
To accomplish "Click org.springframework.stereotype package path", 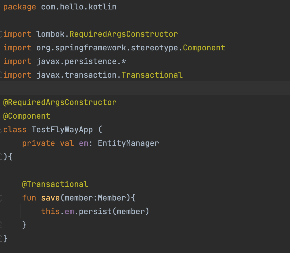I will [x=107, y=48].
